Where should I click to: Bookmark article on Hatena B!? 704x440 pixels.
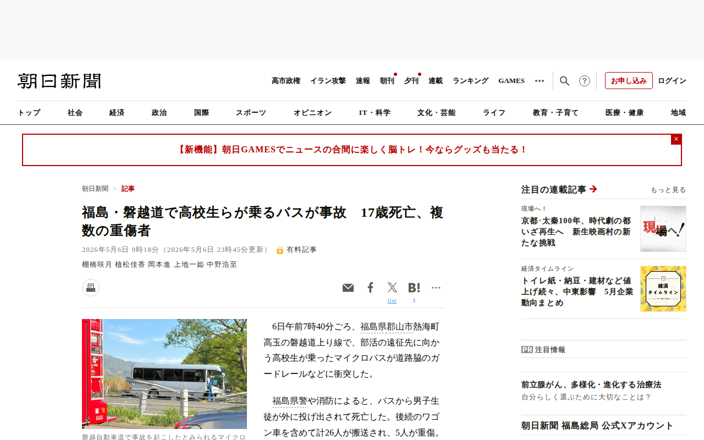point(414,288)
